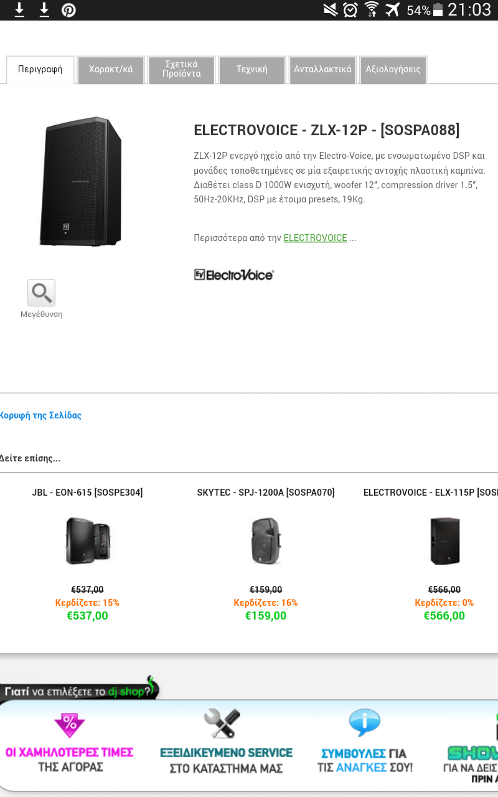Screen dimensions: 498x797
Task: Open the Ανταλλακτικά tab
Action: coord(322,70)
